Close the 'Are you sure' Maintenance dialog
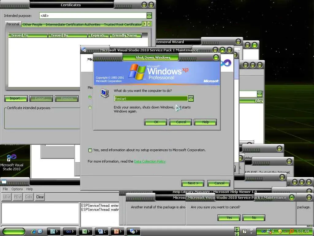 [x=292, y=198]
